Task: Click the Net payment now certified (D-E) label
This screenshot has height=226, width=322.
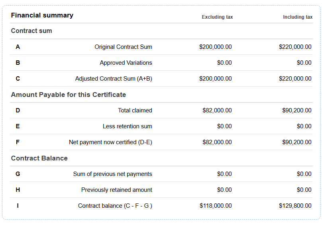Action: (110, 142)
